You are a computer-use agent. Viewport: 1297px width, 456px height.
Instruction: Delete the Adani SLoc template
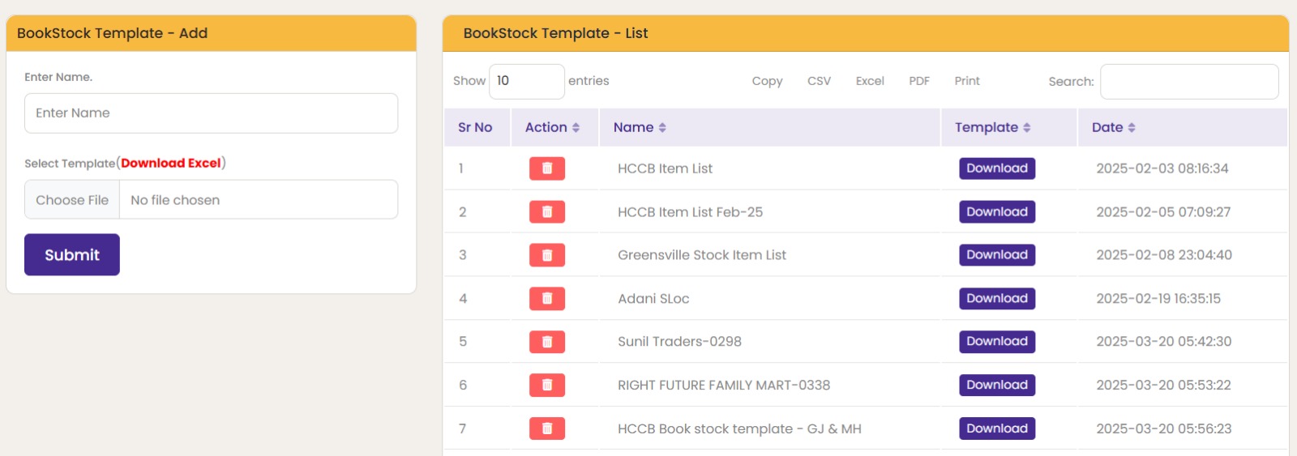(546, 299)
